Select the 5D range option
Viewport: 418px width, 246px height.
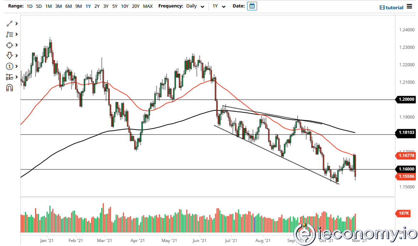(39, 6)
